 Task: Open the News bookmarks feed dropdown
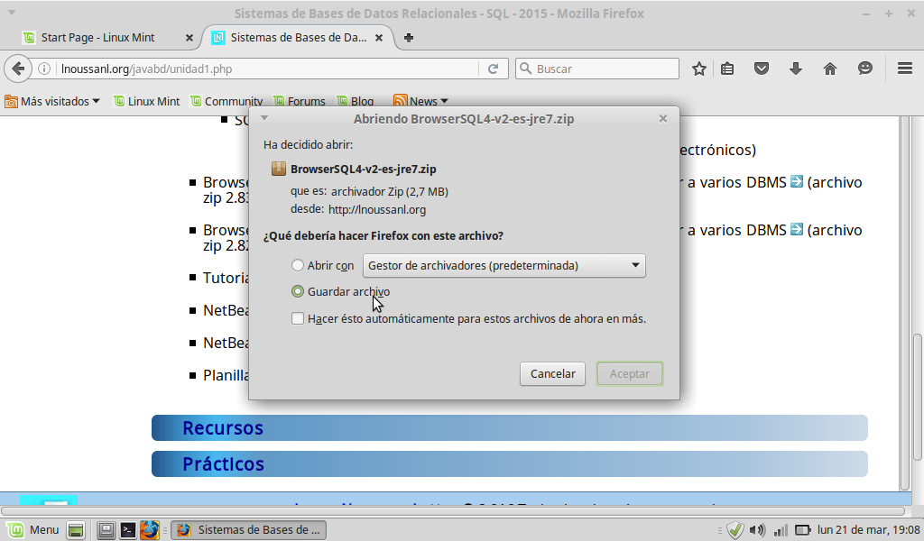tap(420, 101)
